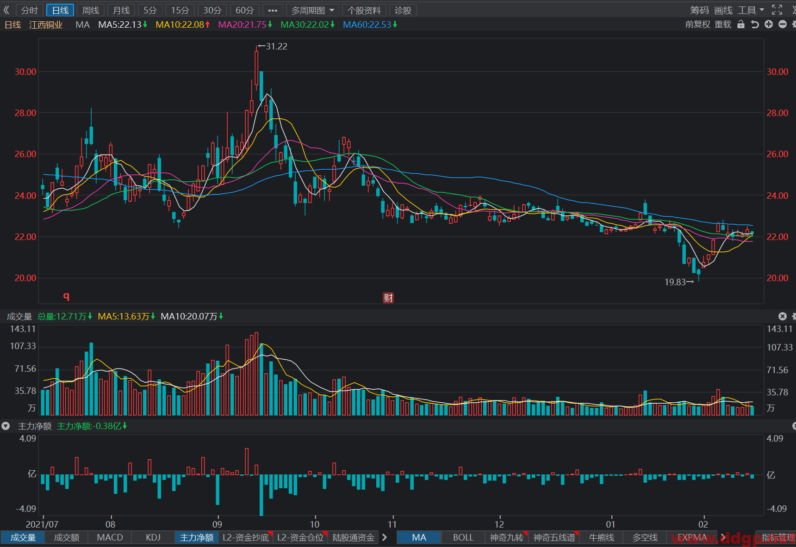Select the 牛熊线 indicator tab
Image resolution: width=796 pixels, height=547 pixels.
click(x=601, y=537)
